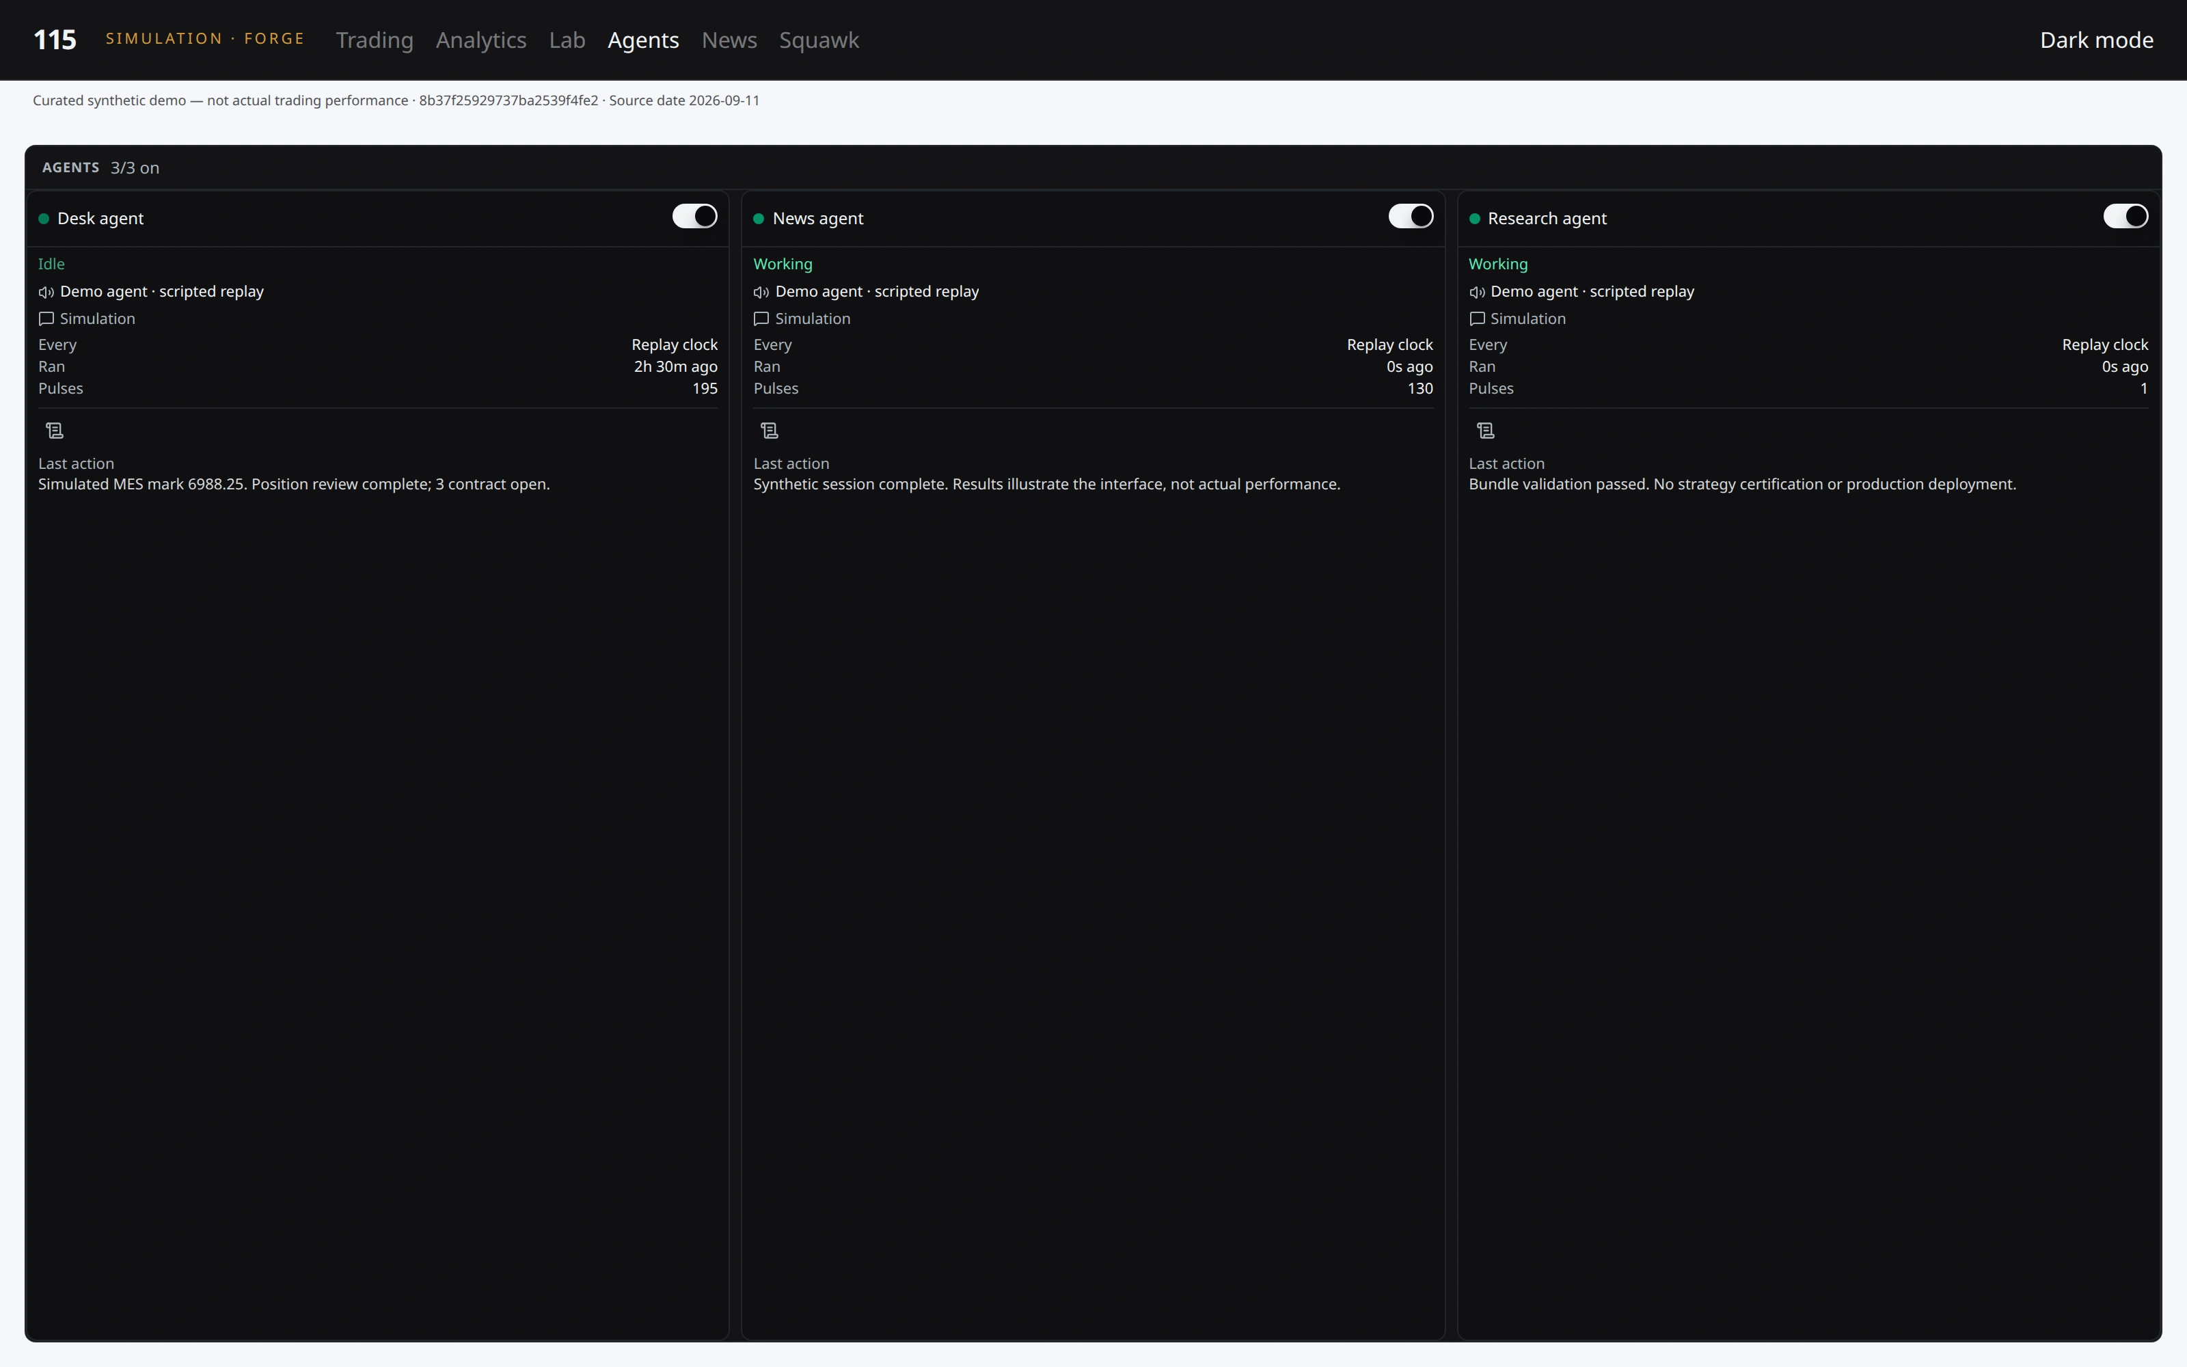Click 'Synthetic session complete' last action text
This screenshot has width=2187, height=1367.
pos(1046,485)
